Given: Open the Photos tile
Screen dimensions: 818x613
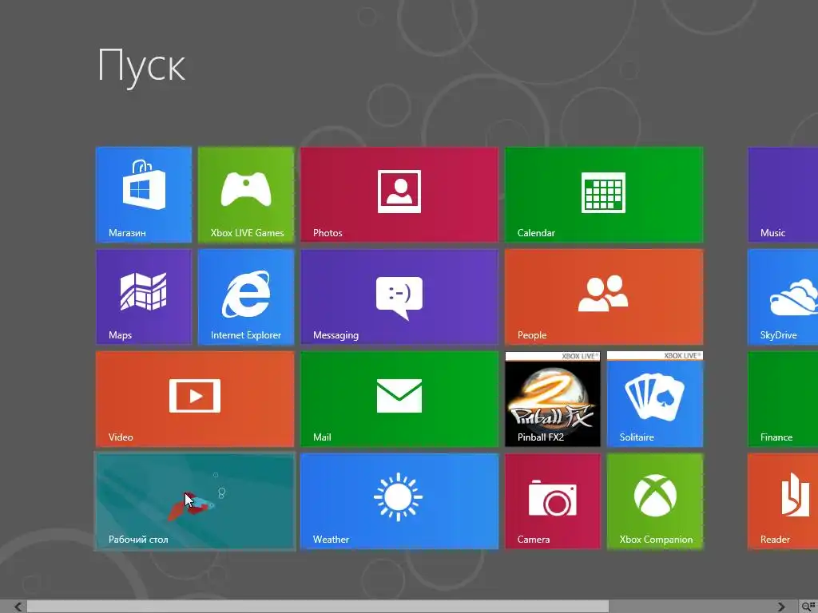Looking at the screenshot, I should coord(399,195).
